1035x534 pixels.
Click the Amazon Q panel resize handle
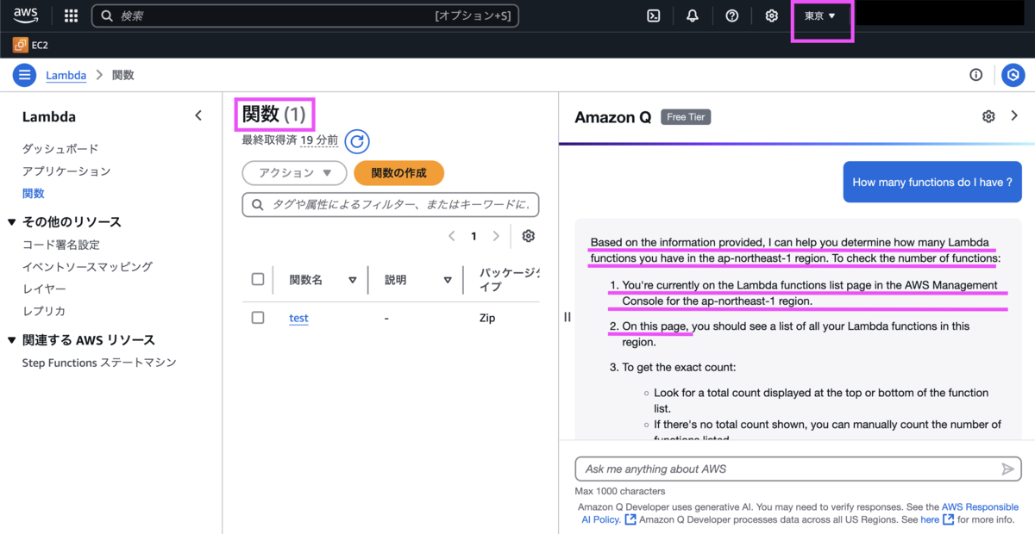[x=567, y=317]
